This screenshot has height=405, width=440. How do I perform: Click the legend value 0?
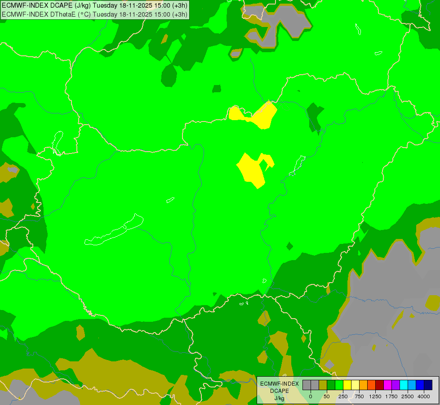[x=311, y=396]
